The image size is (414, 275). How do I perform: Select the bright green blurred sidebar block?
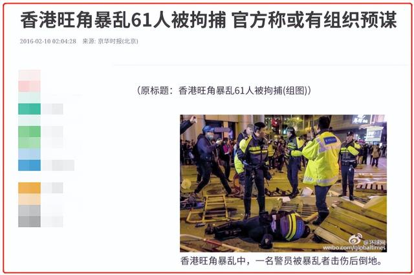[x=29, y=131]
